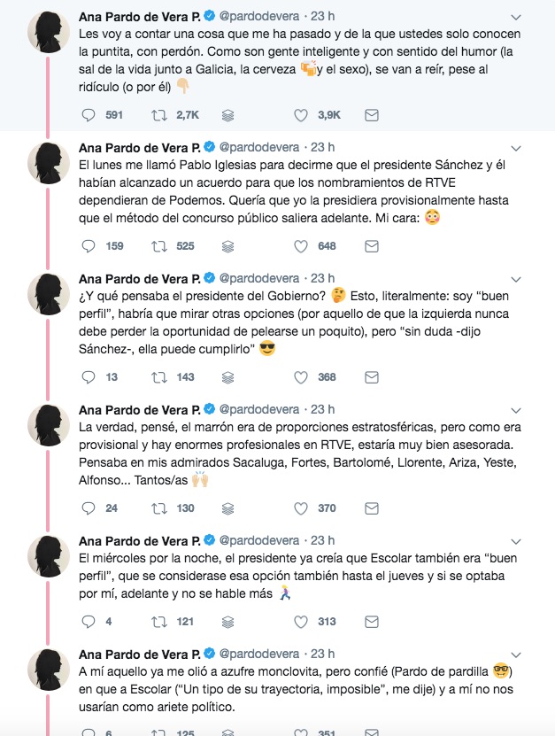
Task: Click the Buffer layers icon beside 2,7K retweets
Action: [227, 115]
